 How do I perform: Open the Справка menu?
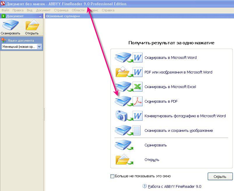(108, 10)
